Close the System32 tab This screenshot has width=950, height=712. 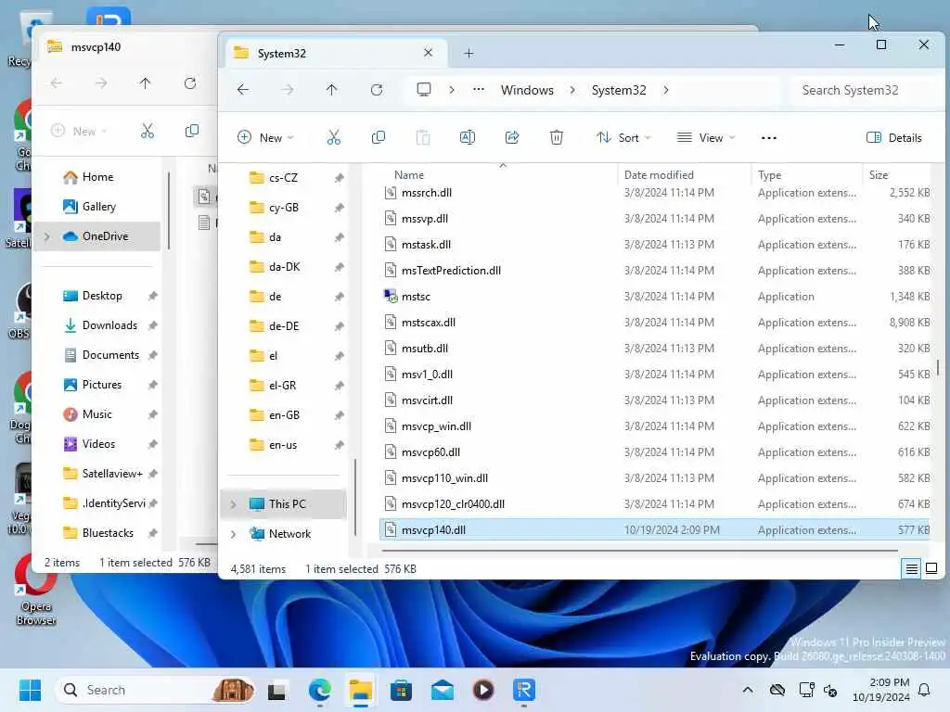428,53
